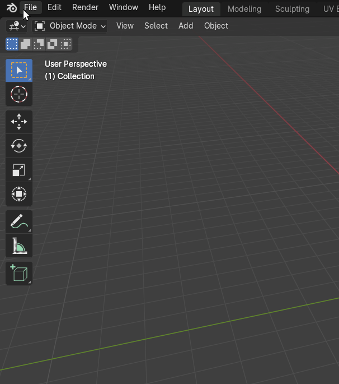
Task: Switch to the Modeling workspace tab
Action: [244, 9]
